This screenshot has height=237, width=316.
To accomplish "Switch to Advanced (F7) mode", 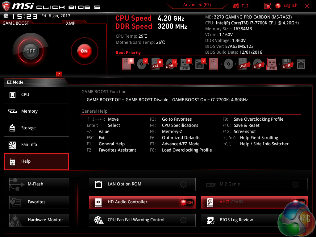I will point(197,5).
